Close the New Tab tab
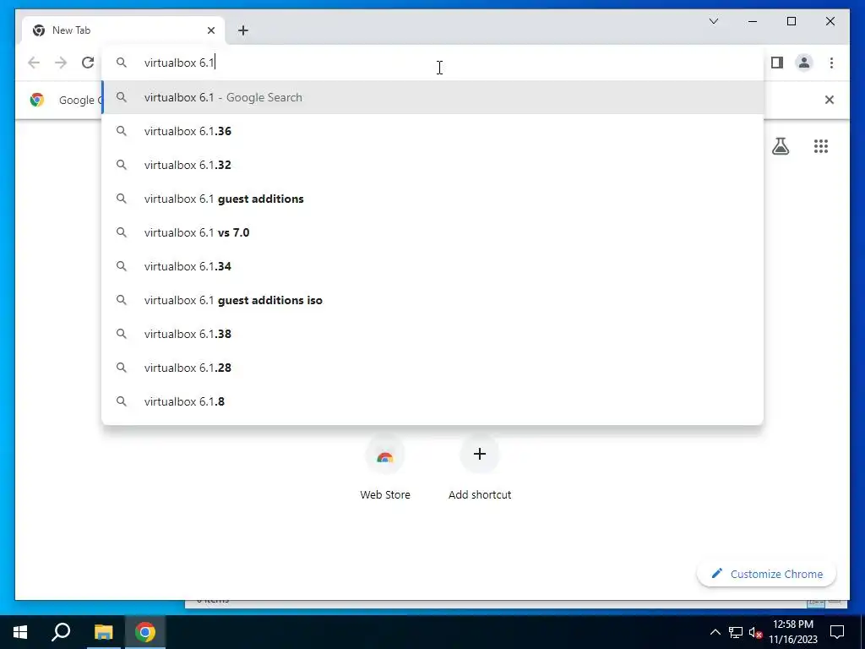The width and height of the screenshot is (865, 649). click(x=210, y=30)
